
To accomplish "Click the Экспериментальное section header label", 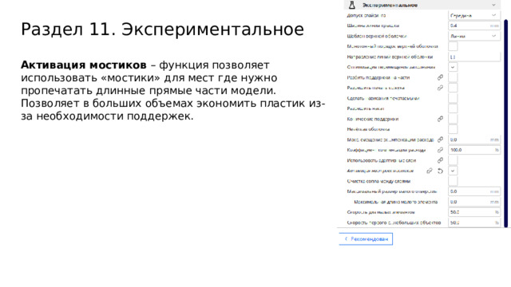I will (390, 5).
